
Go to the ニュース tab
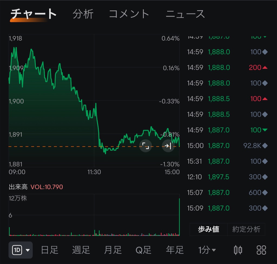(185, 14)
